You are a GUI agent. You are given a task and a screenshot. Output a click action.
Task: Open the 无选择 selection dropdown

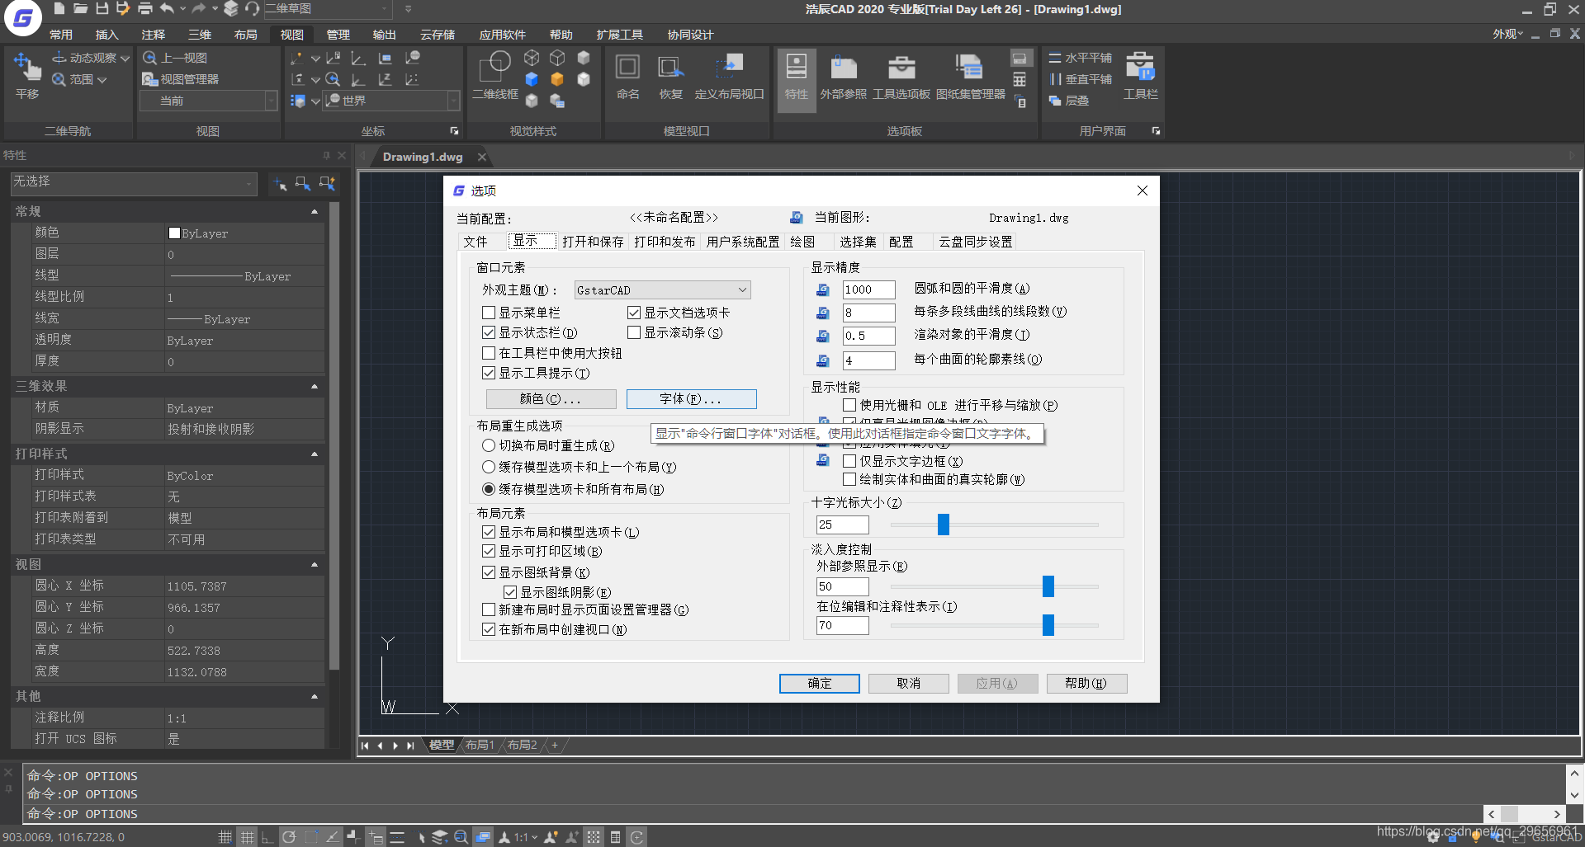click(x=134, y=183)
